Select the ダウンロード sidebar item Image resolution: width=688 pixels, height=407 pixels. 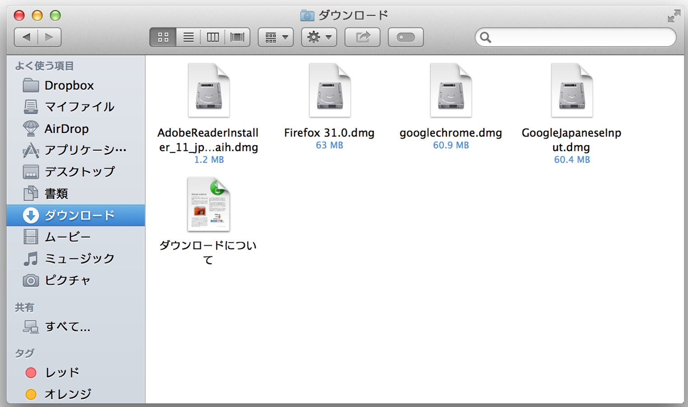77,215
